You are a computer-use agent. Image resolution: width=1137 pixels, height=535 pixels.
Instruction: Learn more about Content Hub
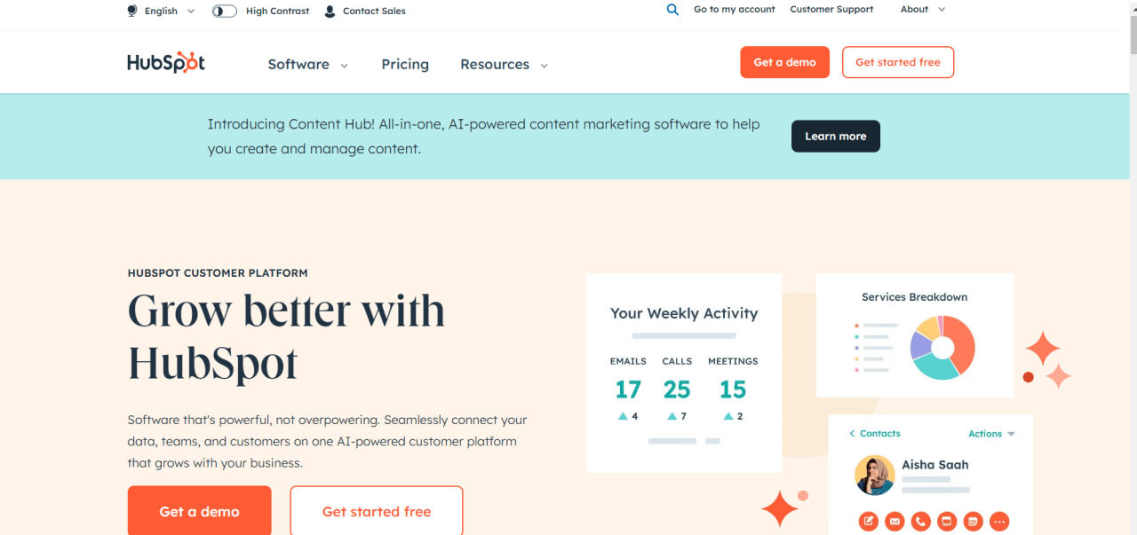[x=835, y=136]
